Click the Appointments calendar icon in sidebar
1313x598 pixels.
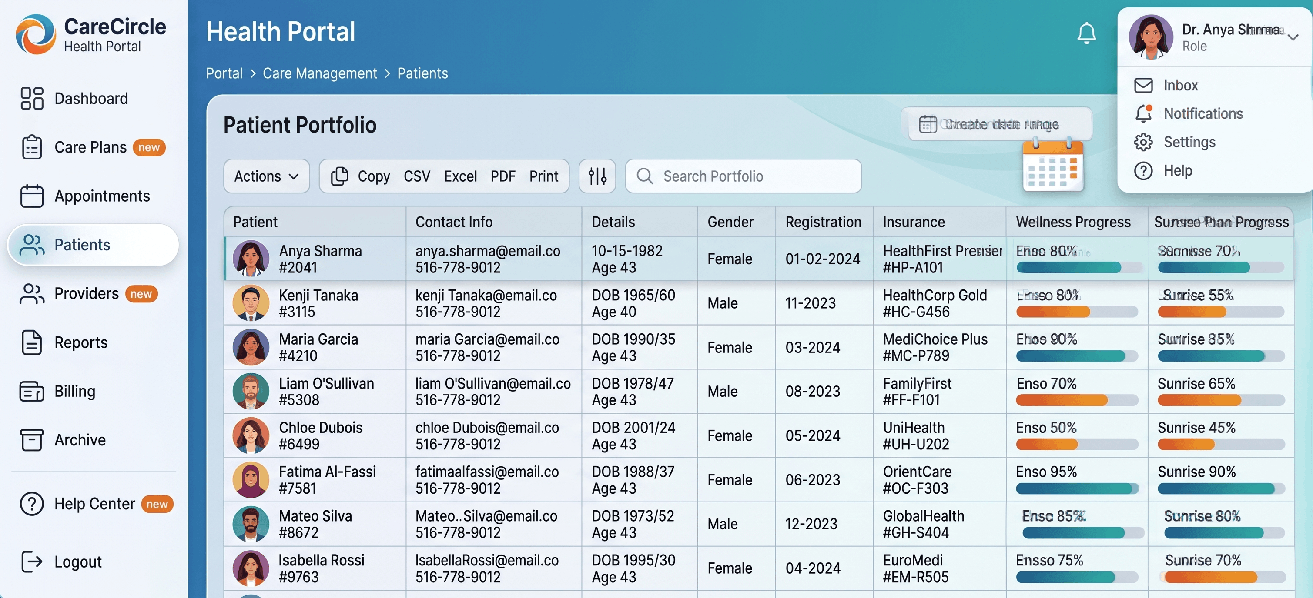click(x=32, y=196)
